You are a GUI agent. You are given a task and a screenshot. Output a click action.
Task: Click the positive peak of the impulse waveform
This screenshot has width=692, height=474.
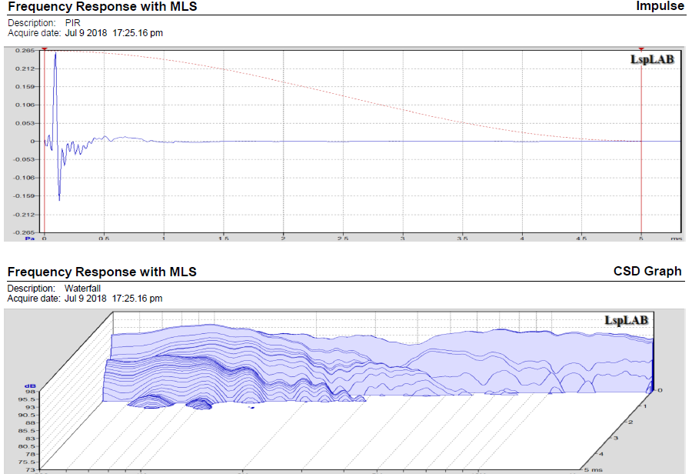(55, 54)
